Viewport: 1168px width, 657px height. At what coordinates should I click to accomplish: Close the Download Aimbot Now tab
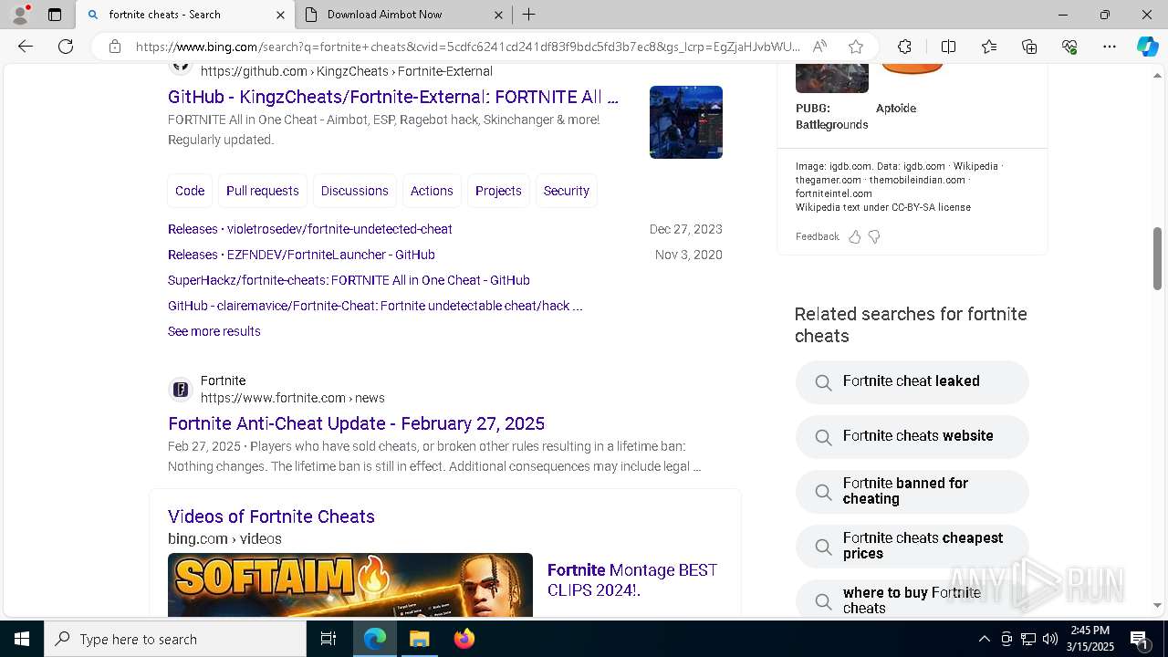pyautogui.click(x=498, y=15)
